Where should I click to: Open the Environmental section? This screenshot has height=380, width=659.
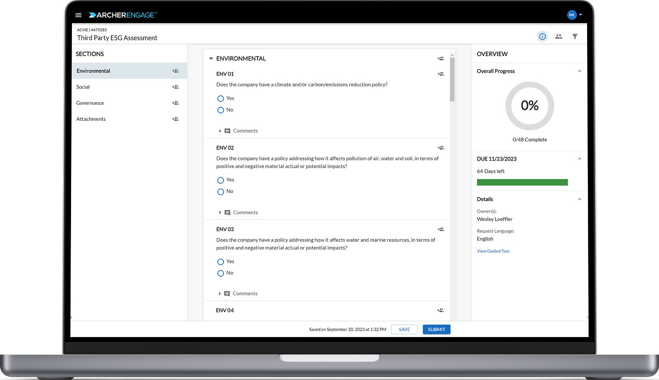click(x=129, y=71)
